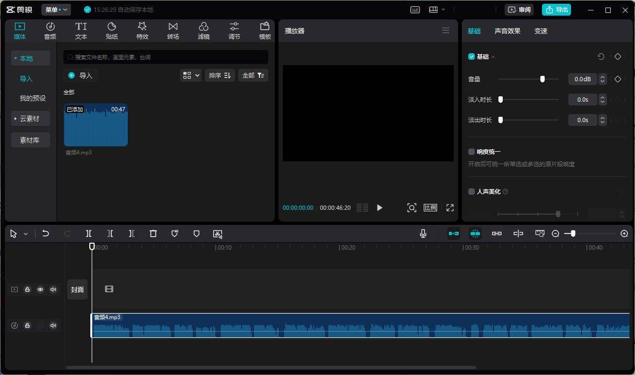This screenshot has height=375, width=635.
Task: Click the microphone record voiceover icon
Action: [423, 234]
